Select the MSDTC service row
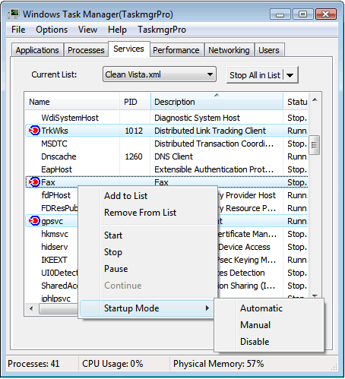 point(166,144)
